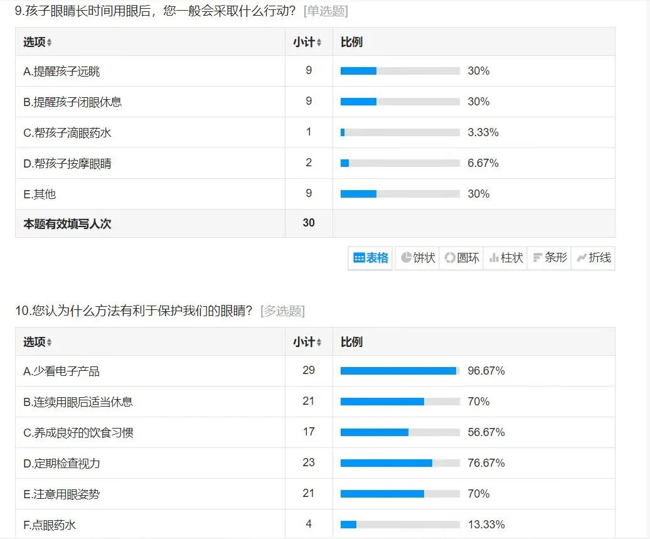Switch to the 表格 table view
Image resolution: width=650 pixels, height=539 pixels.
click(x=370, y=258)
